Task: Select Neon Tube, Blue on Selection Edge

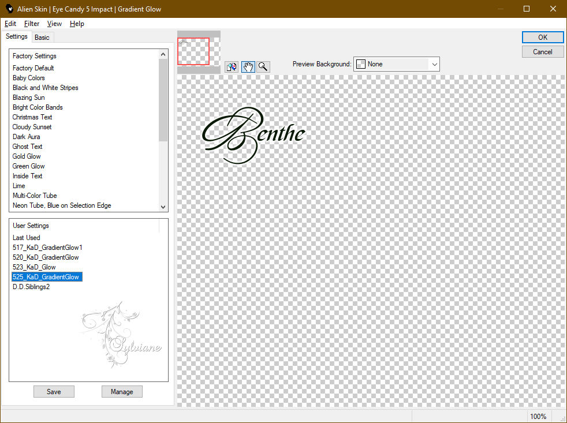Action: 62,205
